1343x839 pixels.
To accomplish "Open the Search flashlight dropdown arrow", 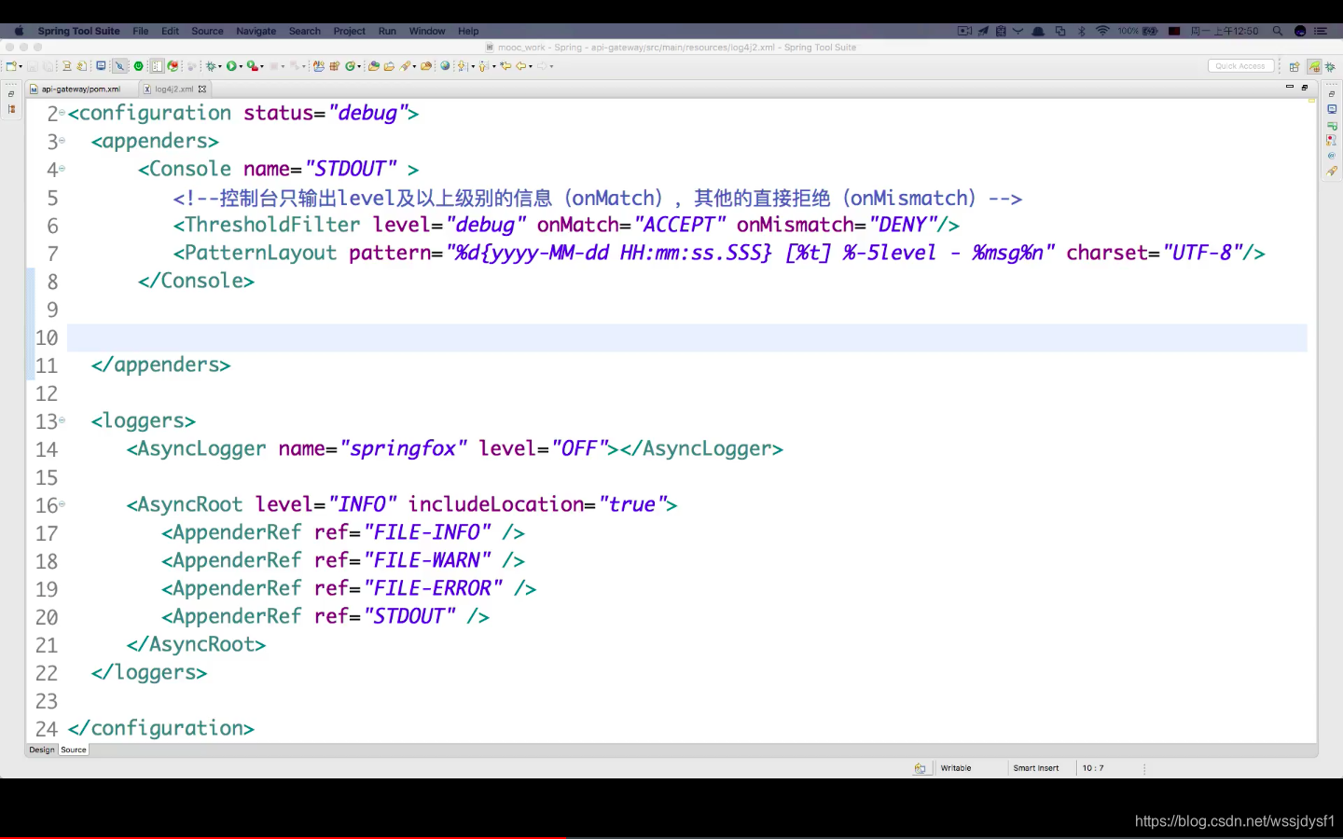I will (415, 66).
